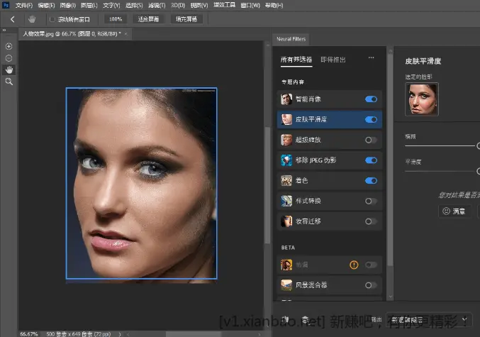Open the 视图(V) menu
This screenshot has width=480, height=337.
(199, 5)
